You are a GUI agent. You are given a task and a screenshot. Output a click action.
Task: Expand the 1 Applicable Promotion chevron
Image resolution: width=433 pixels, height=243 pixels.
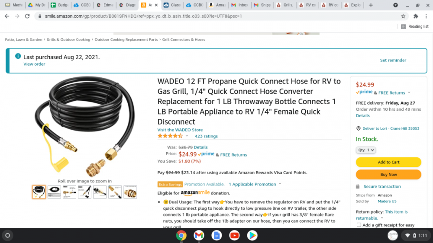coord(280,184)
